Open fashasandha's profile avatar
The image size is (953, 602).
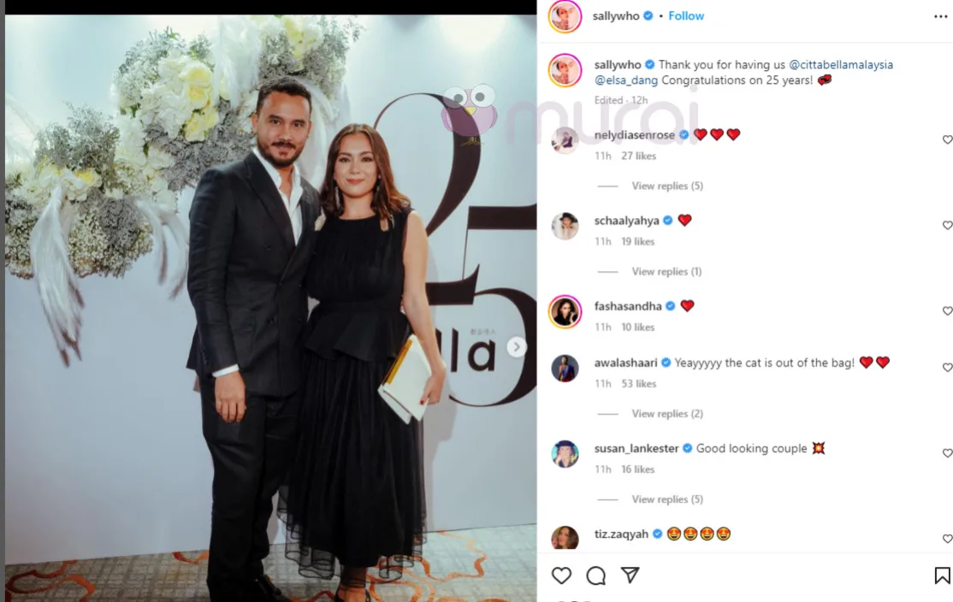click(x=565, y=311)
